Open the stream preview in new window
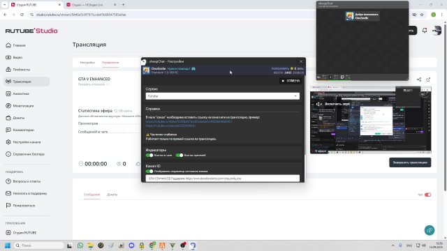The height and width of the screenshot is (251, 447). coord(428,79)
